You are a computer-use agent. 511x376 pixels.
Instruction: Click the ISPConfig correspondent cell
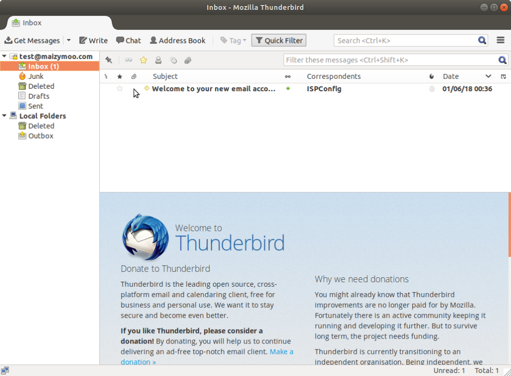pyautogui.click(x=324, y=89)
